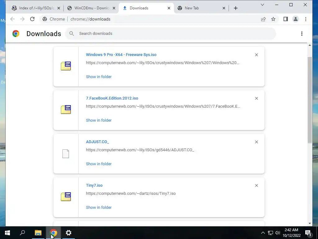
Task: Click the Windows 9 Pro source URL
Action: click(162, 63)
